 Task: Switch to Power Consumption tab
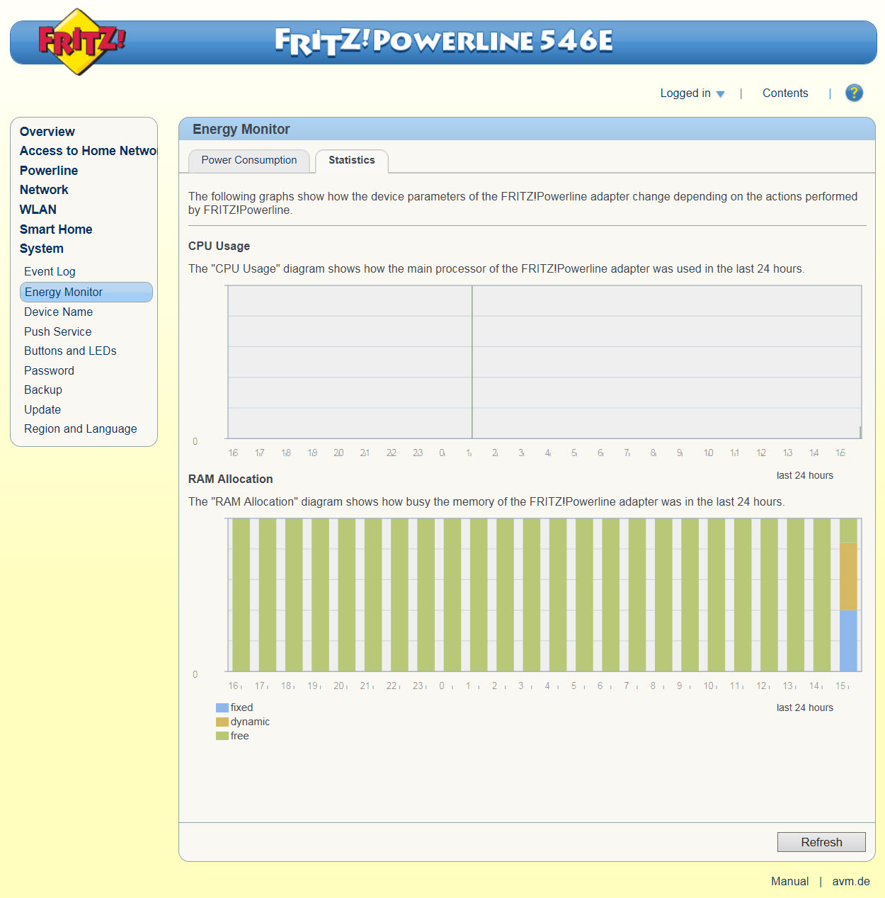249,161
